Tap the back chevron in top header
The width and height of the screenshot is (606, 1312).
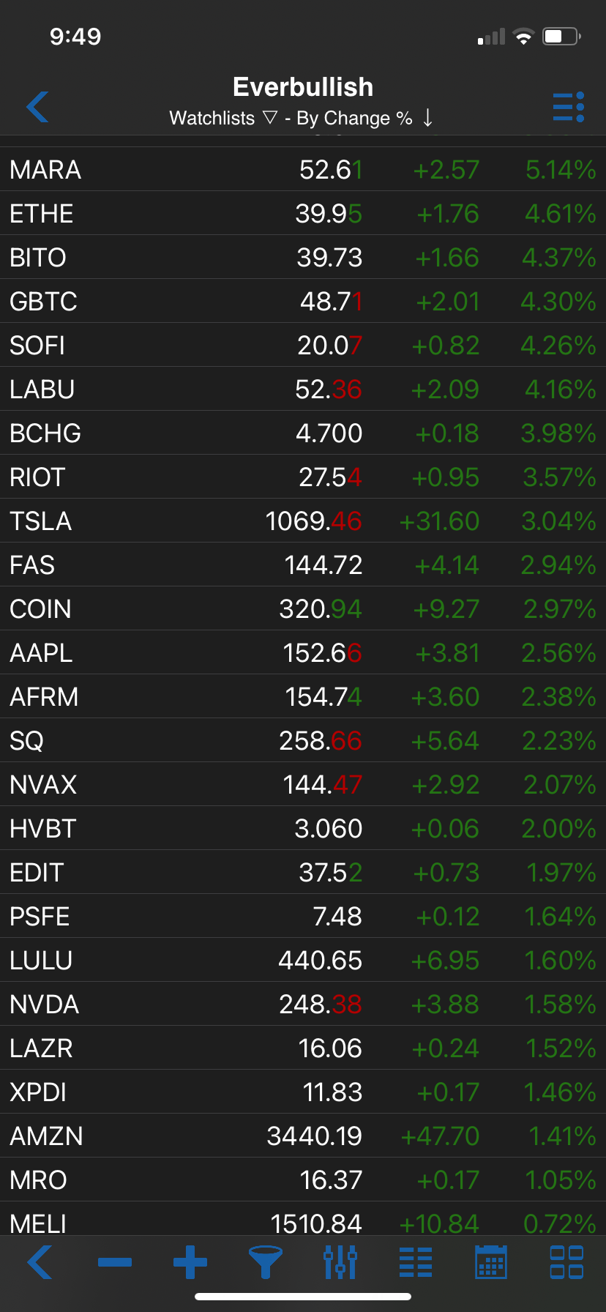pos(38,107)
